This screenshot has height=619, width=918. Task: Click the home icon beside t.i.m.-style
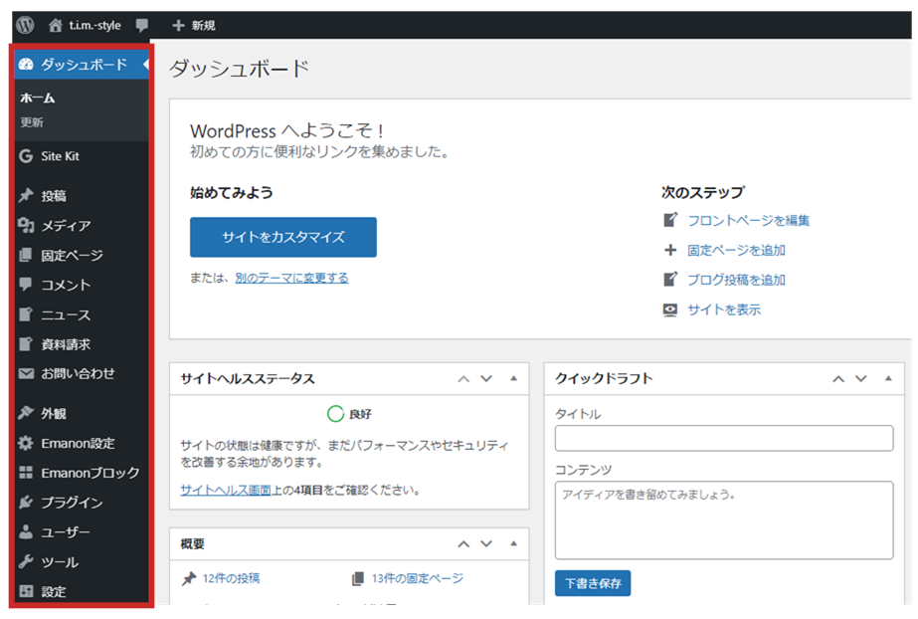55,25
